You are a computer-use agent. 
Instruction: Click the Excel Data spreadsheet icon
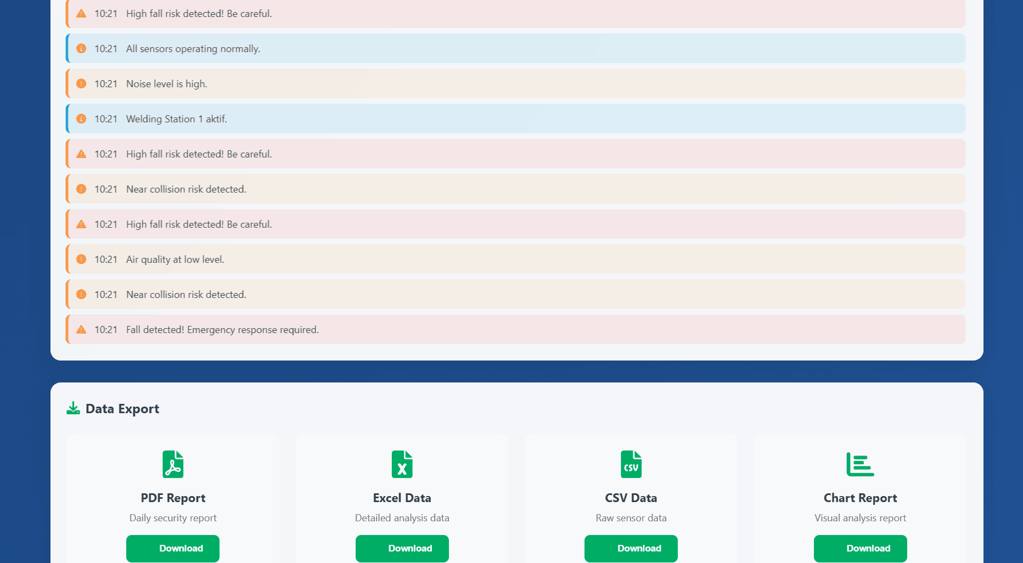pos(402,464)
